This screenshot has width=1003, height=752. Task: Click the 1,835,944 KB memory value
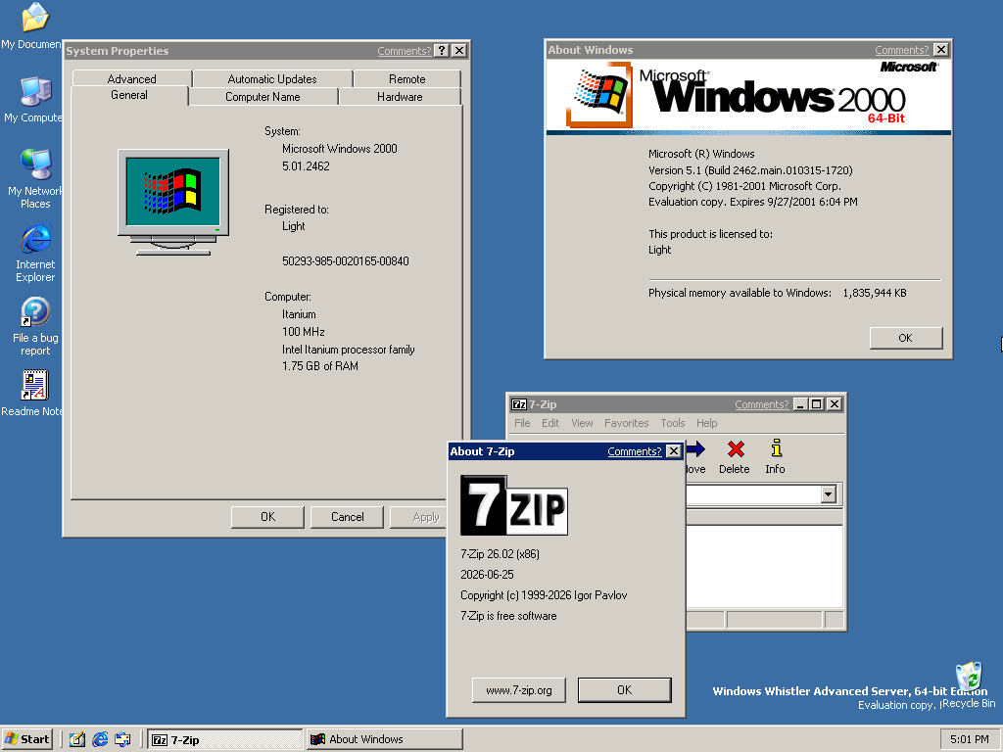875,293
